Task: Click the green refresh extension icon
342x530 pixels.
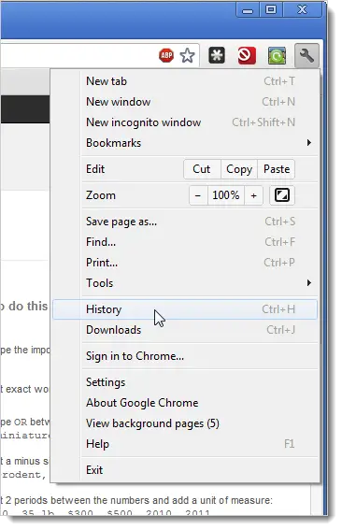Action: coord(277,55)
